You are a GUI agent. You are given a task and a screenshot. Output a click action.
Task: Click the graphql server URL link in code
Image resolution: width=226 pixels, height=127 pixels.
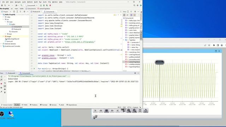click(x=80, y=42)
